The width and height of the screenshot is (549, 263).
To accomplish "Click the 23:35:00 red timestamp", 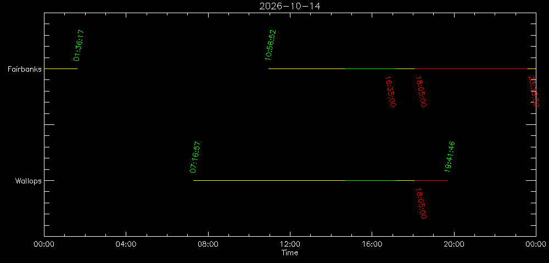I will pos(533,92).
